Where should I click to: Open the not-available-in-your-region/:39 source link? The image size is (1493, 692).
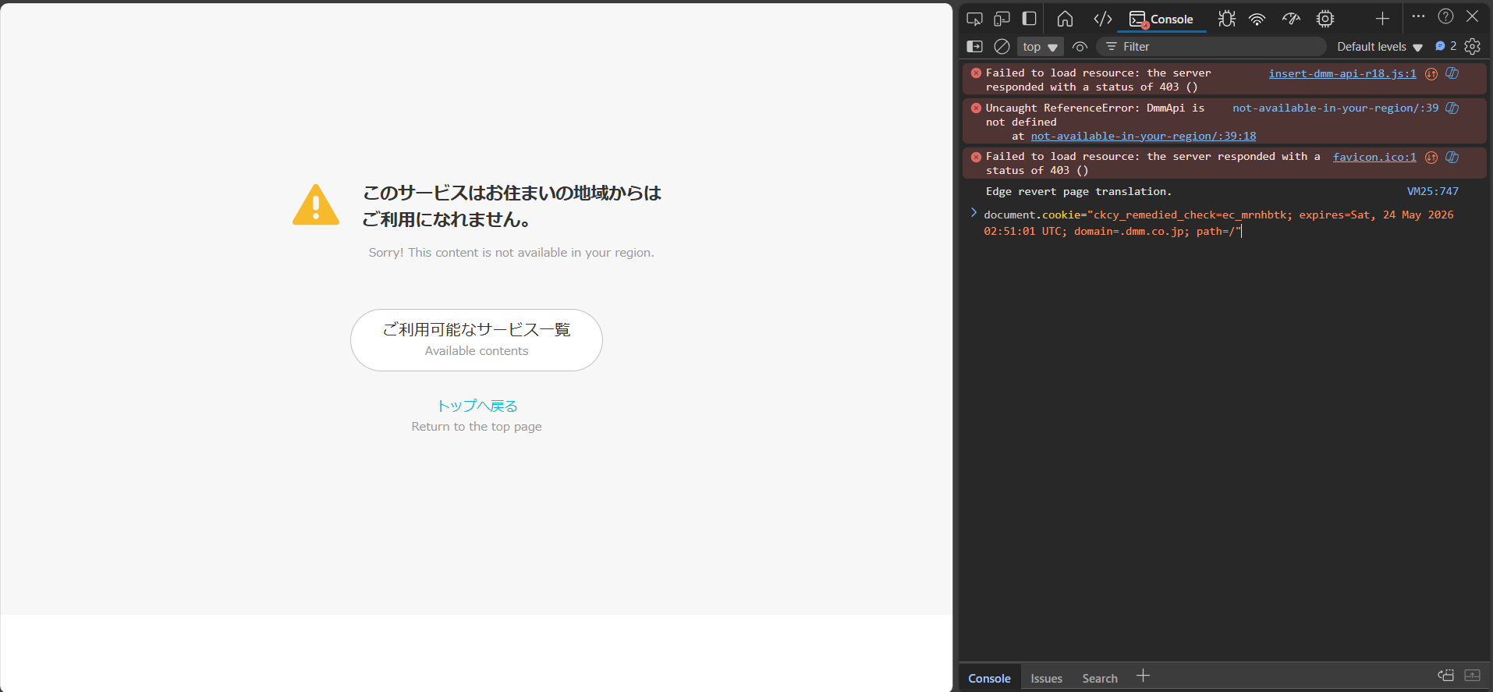1335,108
